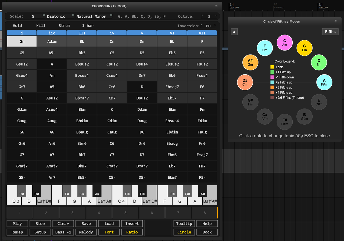Select chord slot 5
The image size is (344, 241).
click(126, 213)
